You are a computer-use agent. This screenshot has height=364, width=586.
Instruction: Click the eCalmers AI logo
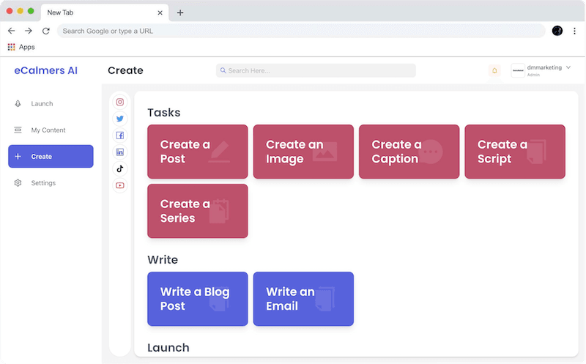pyautogui.click(x=45, y=70)
